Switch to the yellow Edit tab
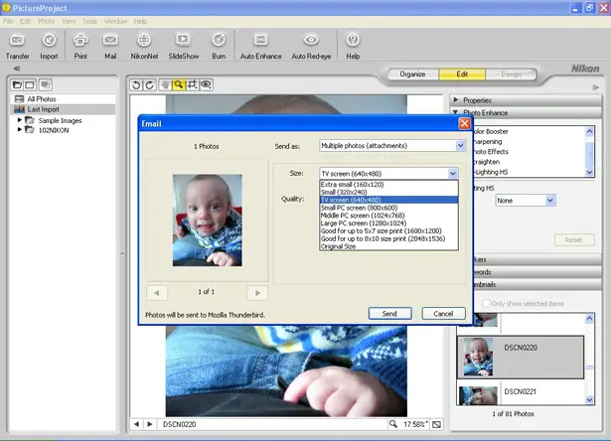The width and height of the screenshot is (611, 441). [x=462, y=74]
